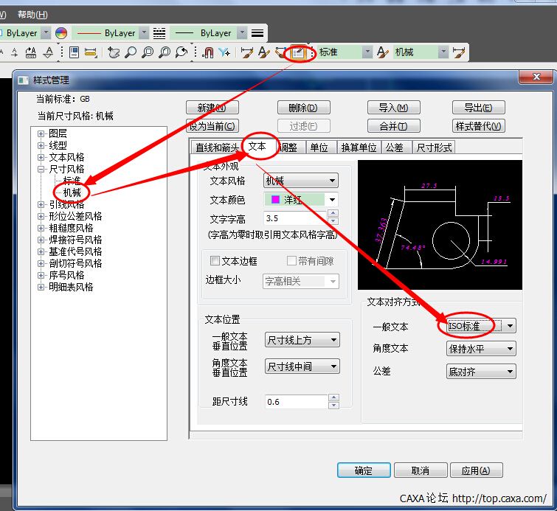The height and width of the screenshot is (511, 557).
Task: Open the 一般文本 ISO标准 dropdown
Action: point(481,326)
